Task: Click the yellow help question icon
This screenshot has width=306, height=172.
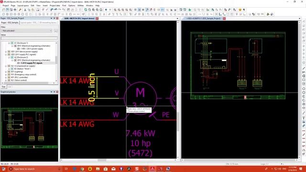Action: tap(240, 10)
